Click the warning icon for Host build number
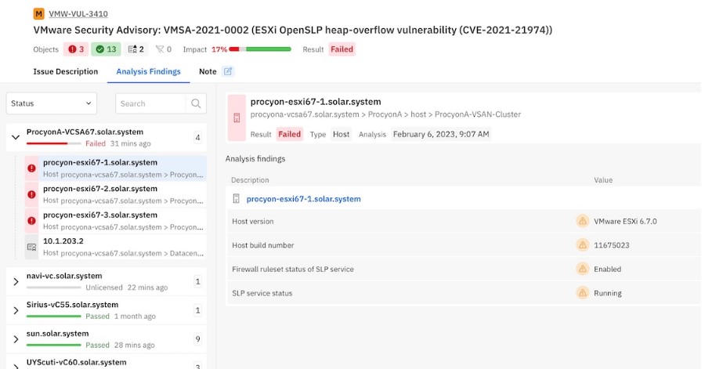 [x=582, y=245]
